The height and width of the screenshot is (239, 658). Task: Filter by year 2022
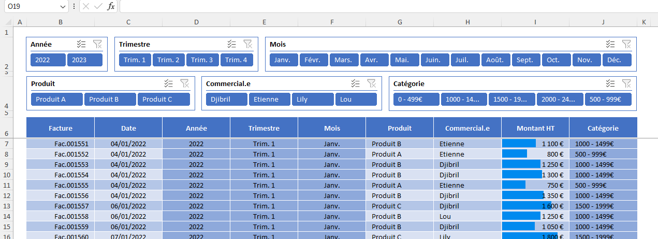[48, 60]
